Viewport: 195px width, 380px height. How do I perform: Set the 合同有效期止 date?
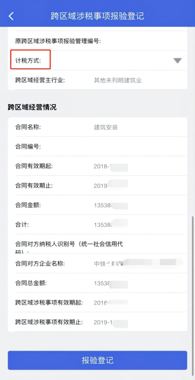[97, 185]
